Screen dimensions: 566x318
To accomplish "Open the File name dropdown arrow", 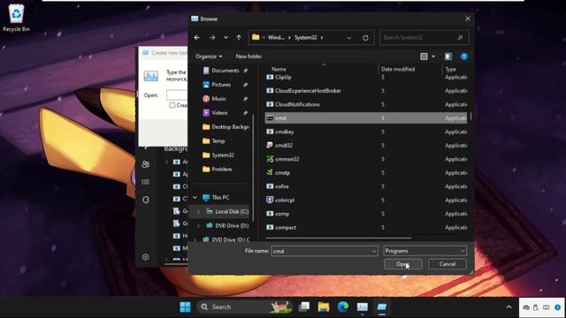I will coord(374,251).
